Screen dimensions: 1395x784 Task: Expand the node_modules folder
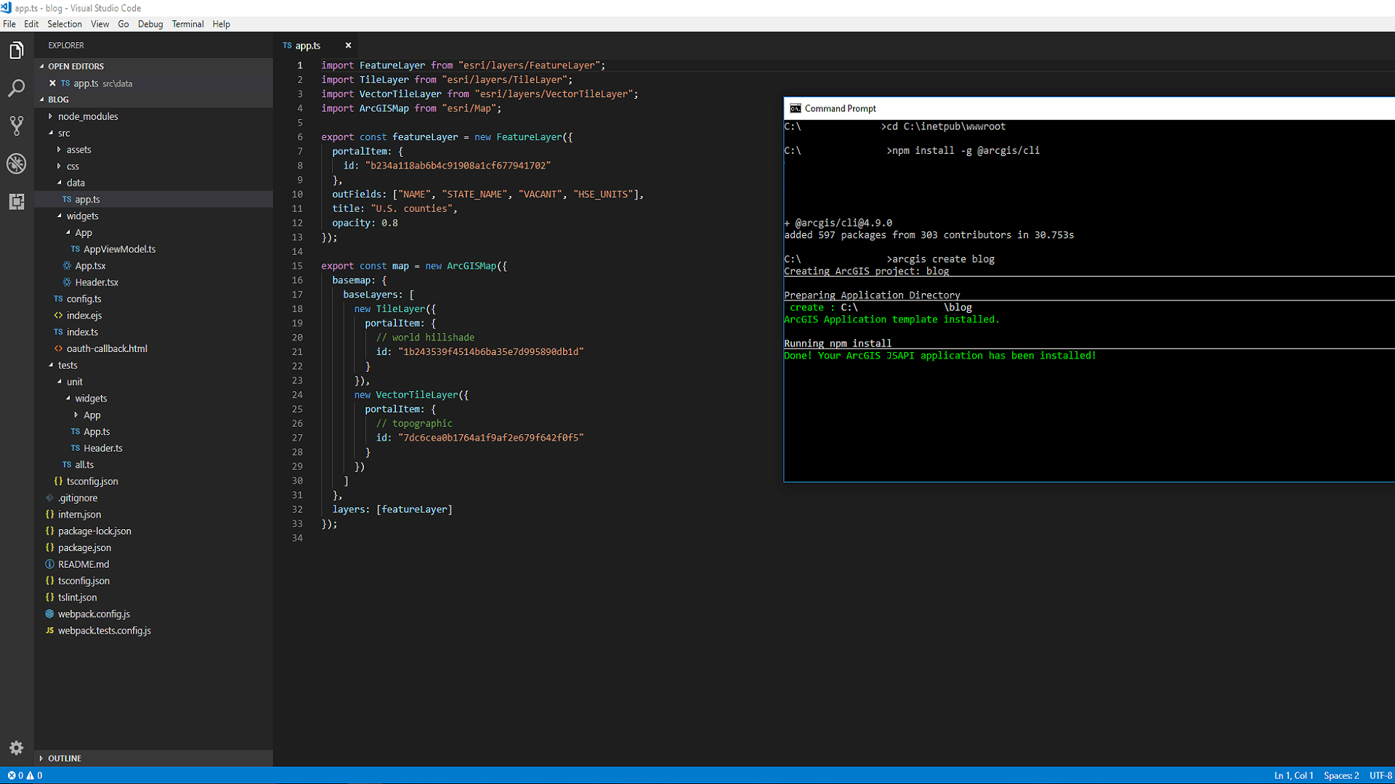(87, 116)
